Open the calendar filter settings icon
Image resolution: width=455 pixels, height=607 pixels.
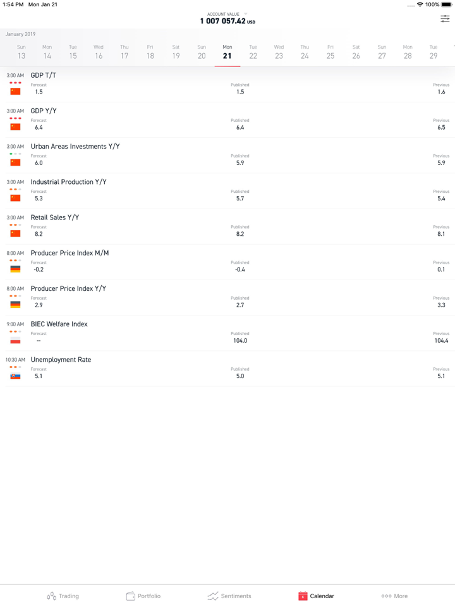[x=445, y=18]
